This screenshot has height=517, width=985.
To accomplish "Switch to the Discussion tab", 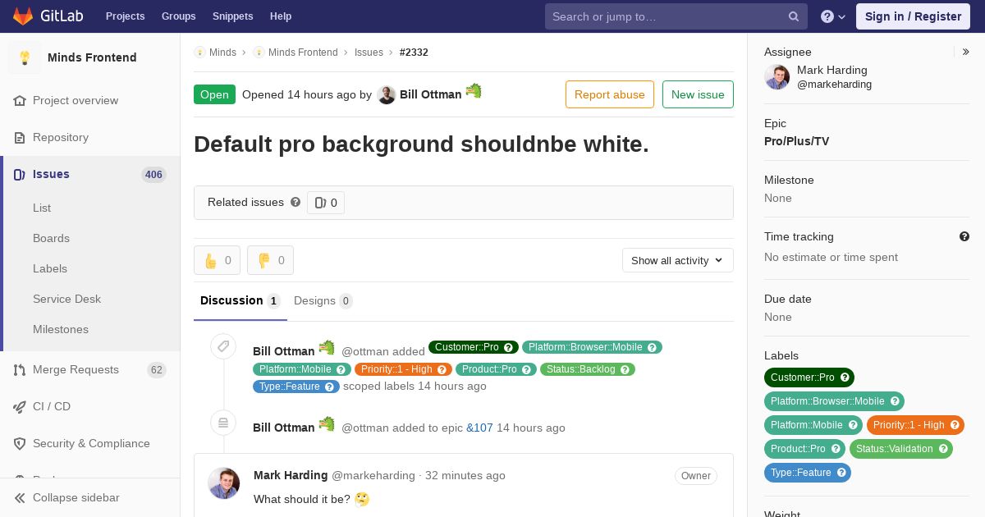I will tap(241, 300).
